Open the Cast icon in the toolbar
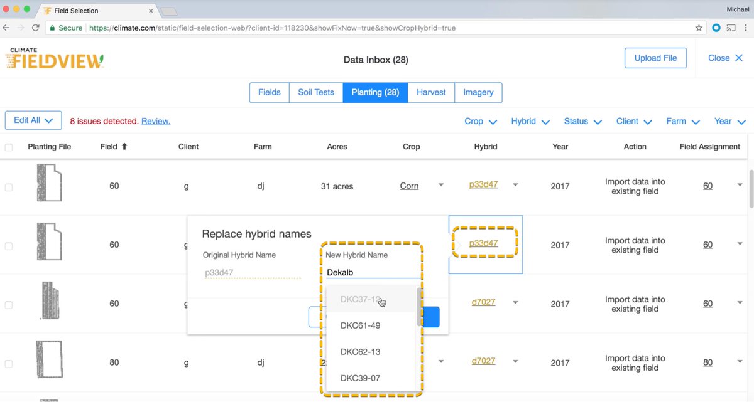 (x=731, y=28)
